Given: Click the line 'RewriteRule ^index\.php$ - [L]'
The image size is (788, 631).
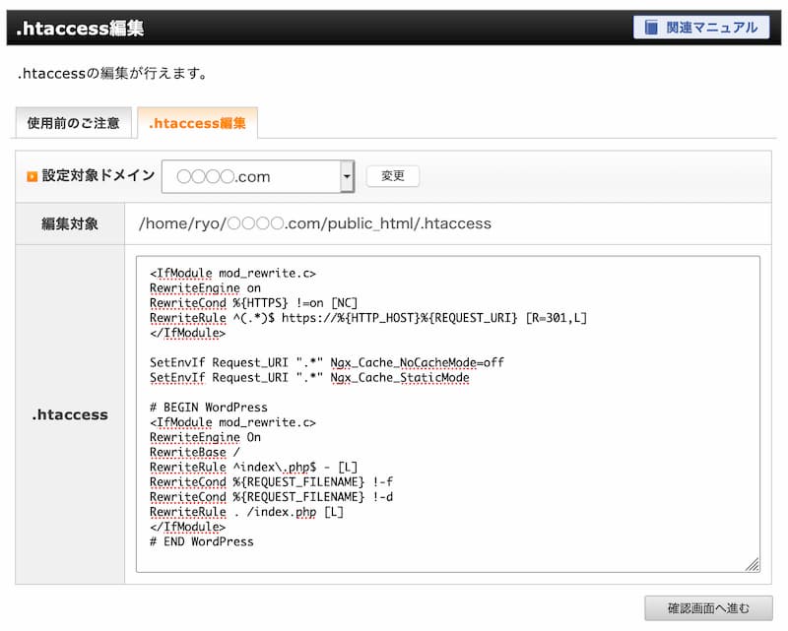Looking at the screenshot, I should [253, 468].
